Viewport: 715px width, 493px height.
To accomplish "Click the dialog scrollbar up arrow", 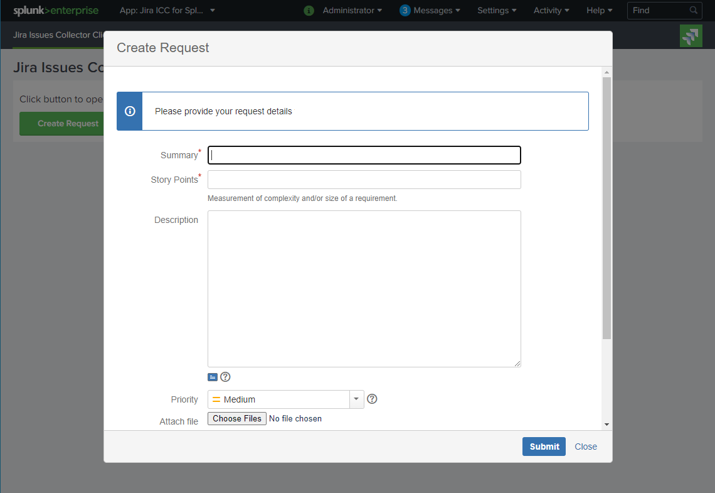I will coord(606,72).
